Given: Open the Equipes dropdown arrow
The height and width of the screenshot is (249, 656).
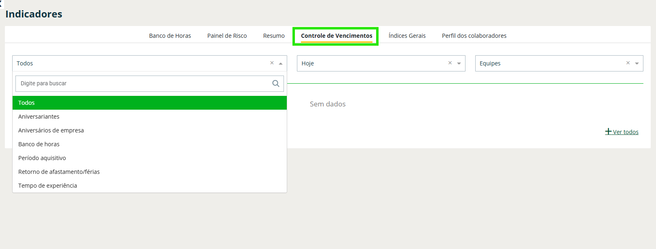Looking at the screenshot, I should (x=637, y=63).
